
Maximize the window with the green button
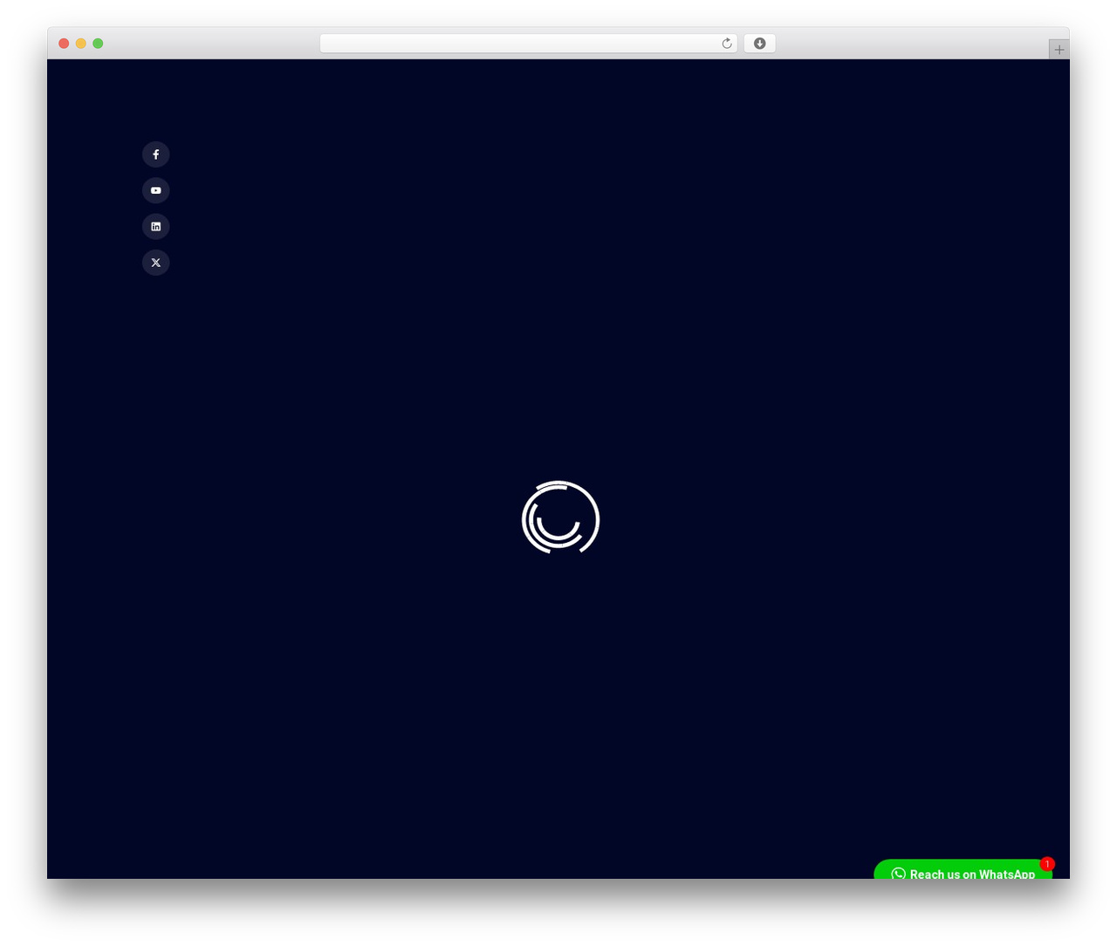tap(98, 44)
